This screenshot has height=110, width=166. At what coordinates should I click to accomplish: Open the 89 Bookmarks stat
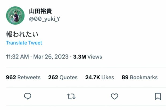pos(139,78)
